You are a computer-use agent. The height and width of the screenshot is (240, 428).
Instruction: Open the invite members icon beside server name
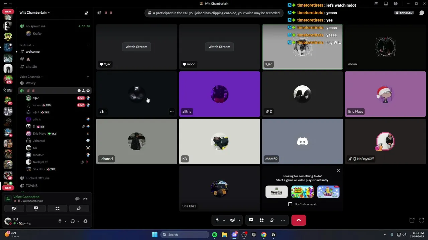pyautogui.click(x=87, y=13)
